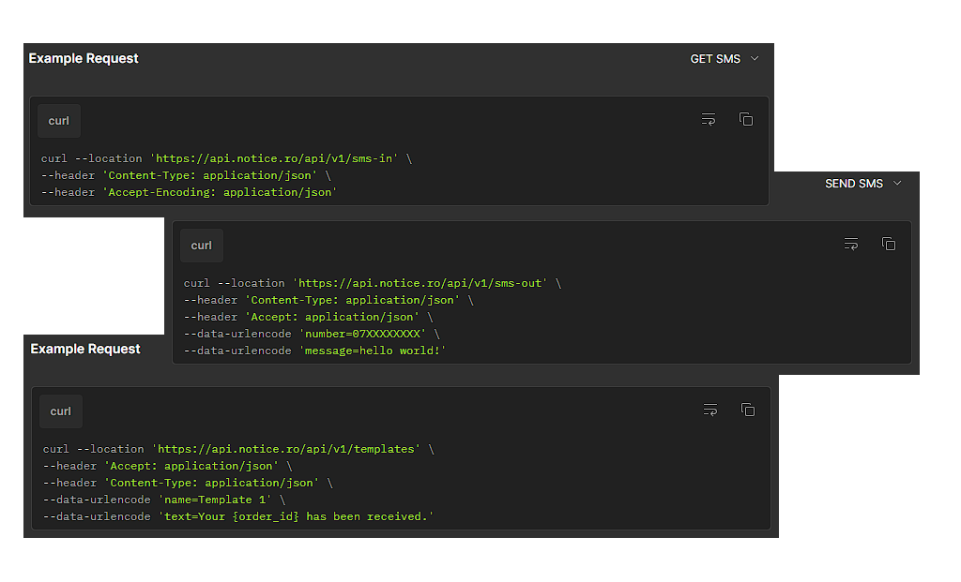Click 'Accept: application/json' in templates block
961x582 pixels.
[x=191, y=466]
